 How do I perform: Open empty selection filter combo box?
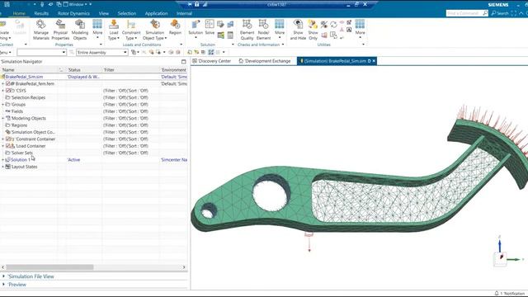click(x=41, y=52)
